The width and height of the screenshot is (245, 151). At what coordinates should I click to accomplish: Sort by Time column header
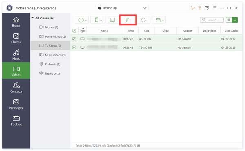point(130,31)
